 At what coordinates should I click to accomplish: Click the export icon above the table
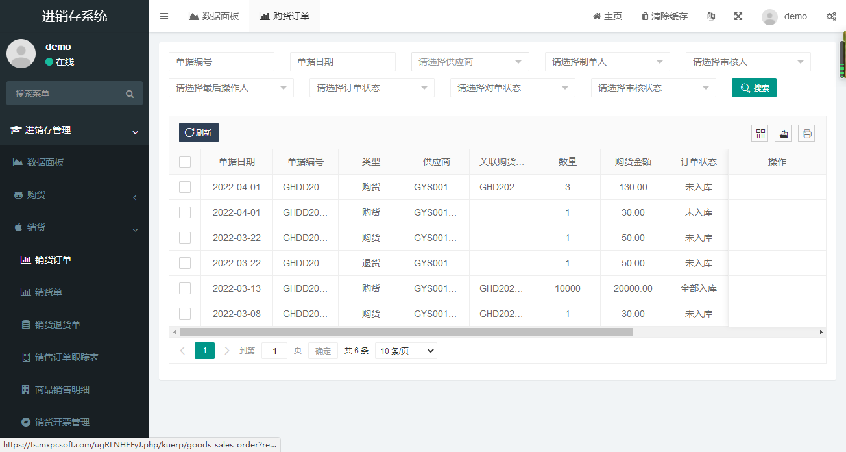click(x=783, y=133)
